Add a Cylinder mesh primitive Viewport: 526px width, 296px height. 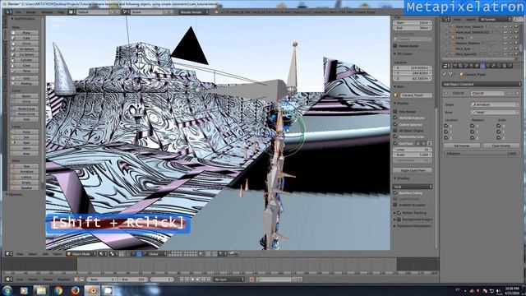click(x=25, y=60)
